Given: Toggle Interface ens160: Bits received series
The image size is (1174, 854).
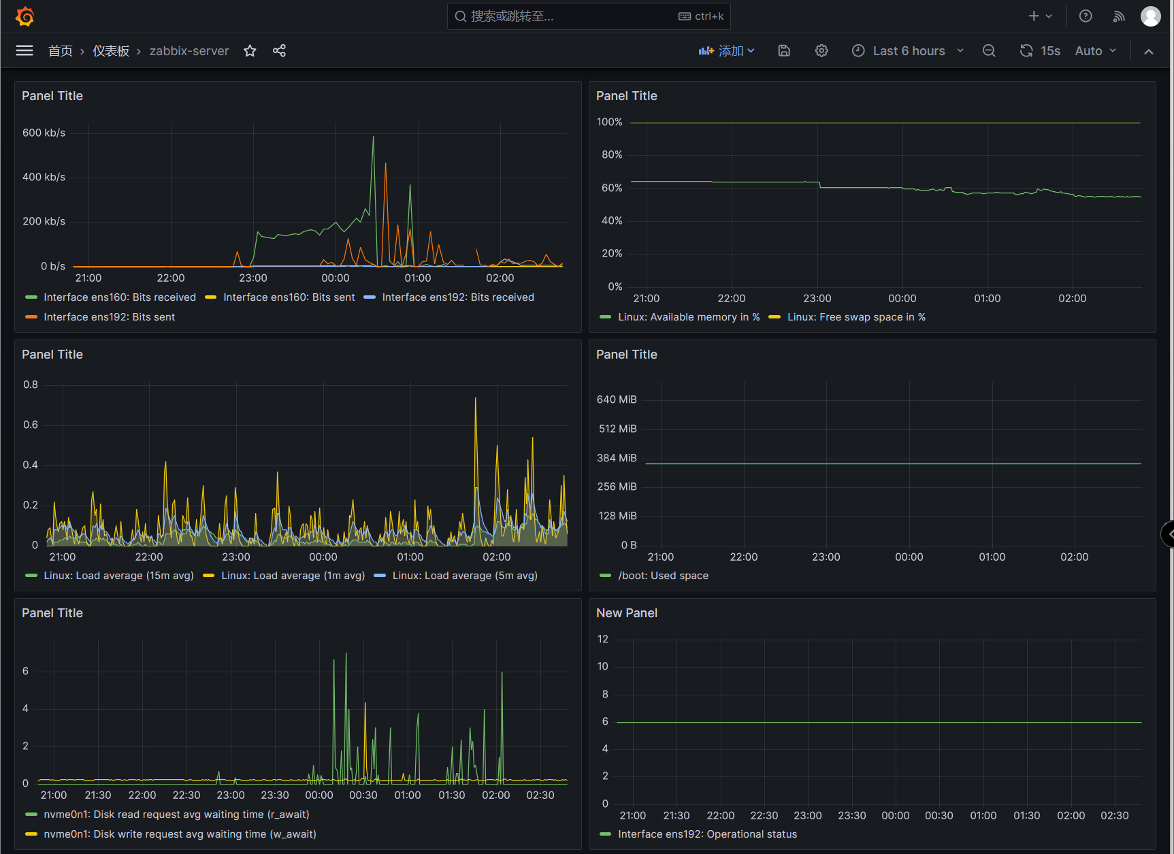Looking at the screenshot, I should (x=120, y=297).
